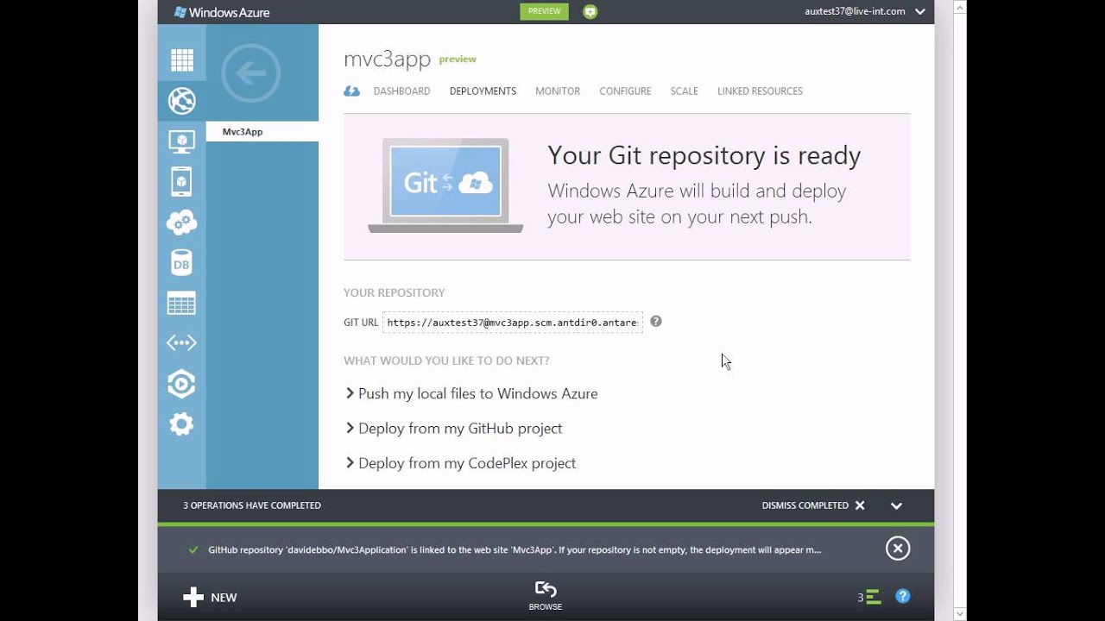Open Cloud Services gear-cloud icon
This screenshot has height=621, width=1105.
point(181,223)
